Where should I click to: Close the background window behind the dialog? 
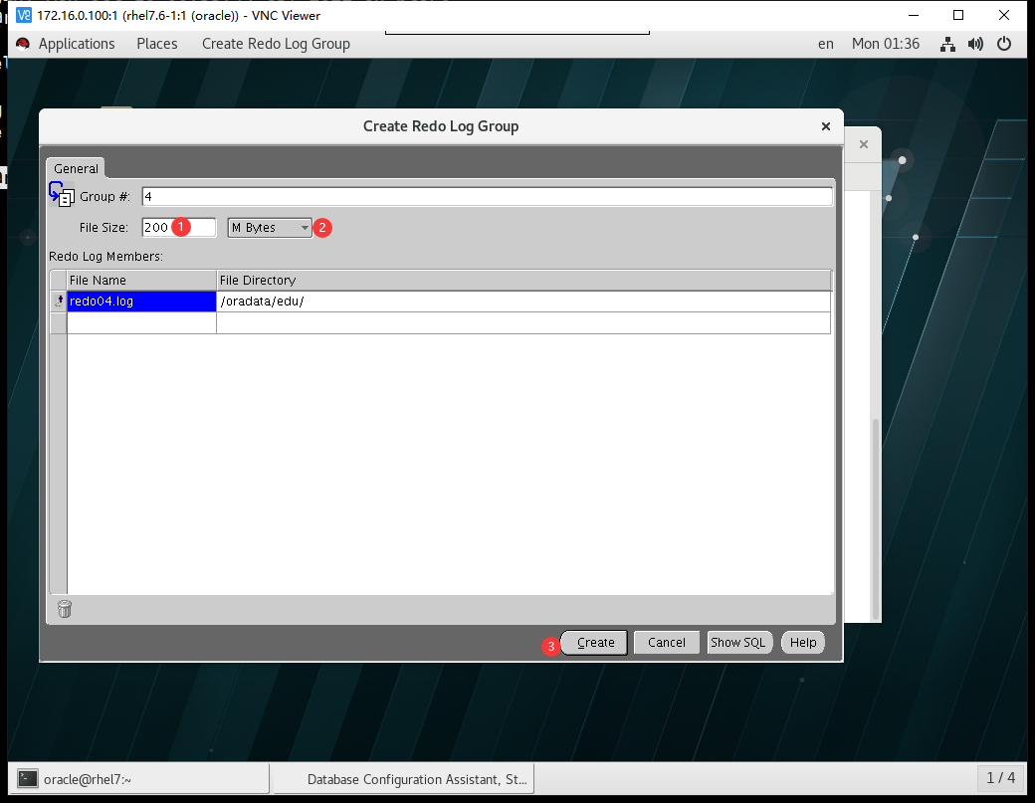(x=864, y=144)
